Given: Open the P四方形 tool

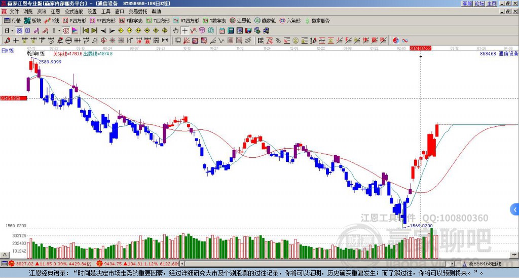Looking at the screenshot, I should pyautogui.click(x=75, y=20).
